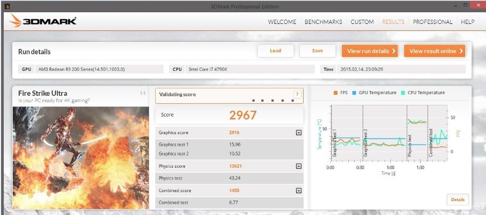The width and height of the screenshot is (486, 215).
Task: Click the app icon in title bar
Action: pos(7,6)
